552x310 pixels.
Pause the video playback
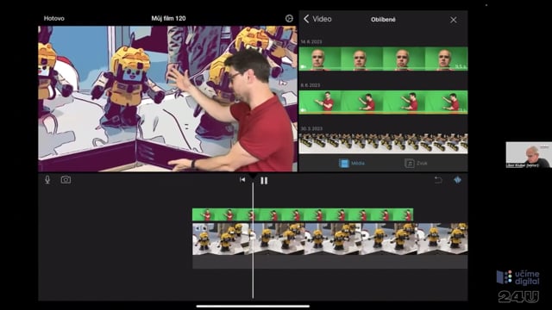pos(264,181)
